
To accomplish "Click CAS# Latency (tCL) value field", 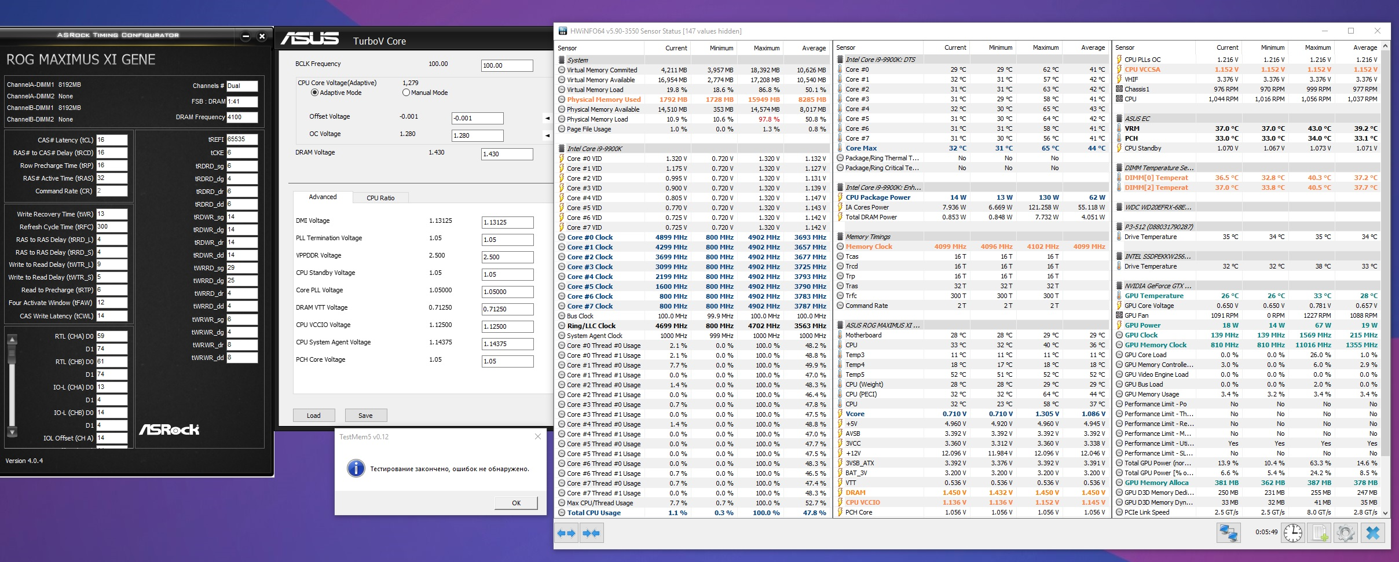I will (x=112, y=140).
